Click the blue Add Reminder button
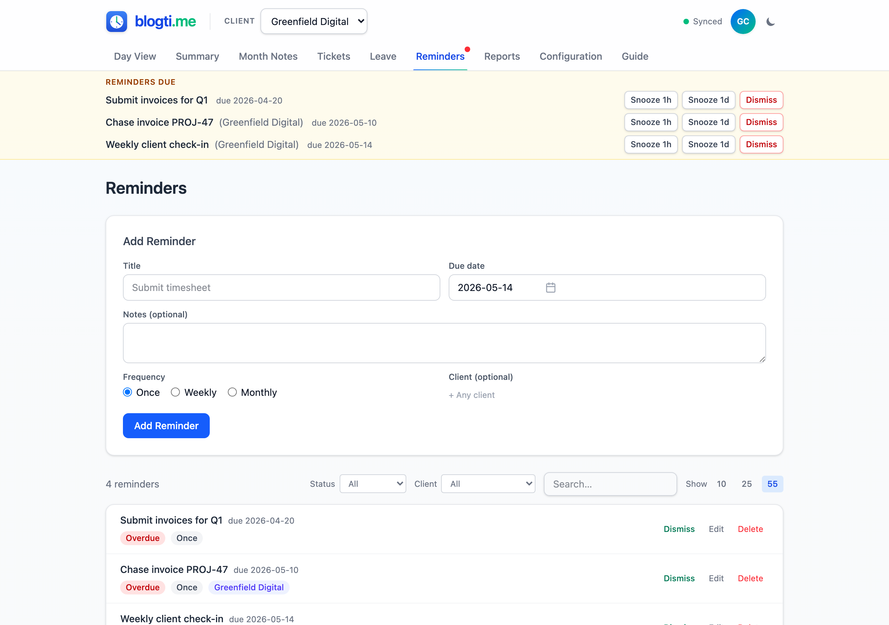Image resolution: width=889 pixels, height=625 pixels. [x=166, y=426]
